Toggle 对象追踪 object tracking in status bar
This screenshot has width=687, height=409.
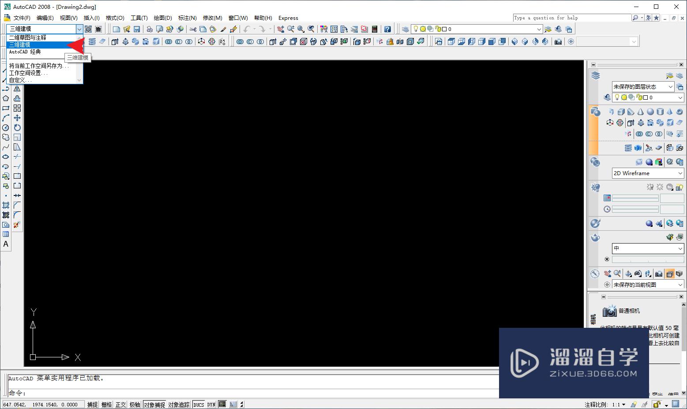(179, 405)
